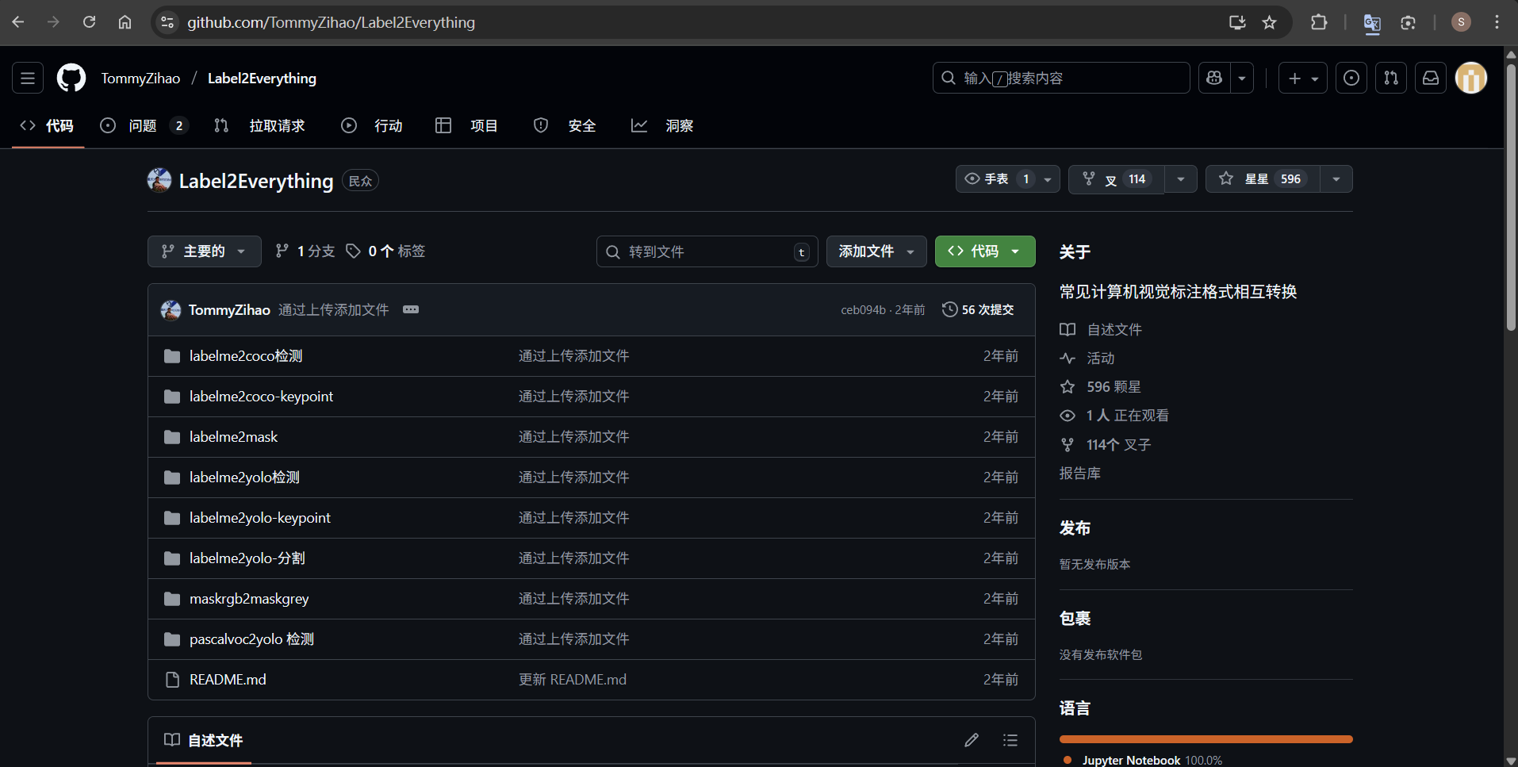Visit TommyZihao's profile link

140,78
